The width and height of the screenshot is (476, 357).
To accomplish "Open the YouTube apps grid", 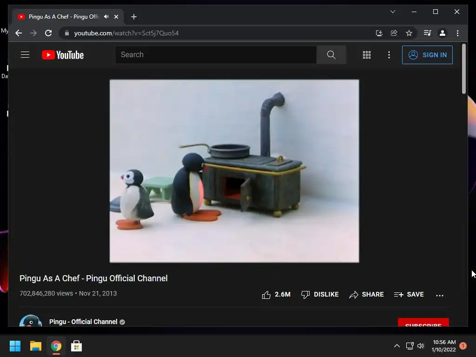I will [x=367, y=55].
